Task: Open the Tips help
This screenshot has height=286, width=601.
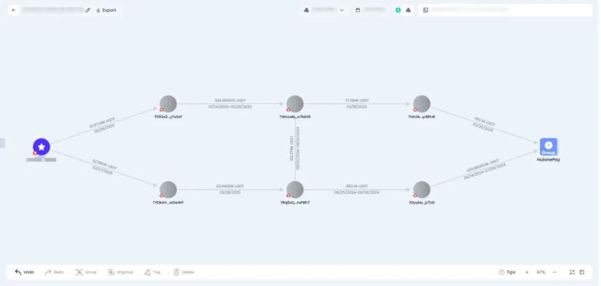Action: (x=507, y=272)
